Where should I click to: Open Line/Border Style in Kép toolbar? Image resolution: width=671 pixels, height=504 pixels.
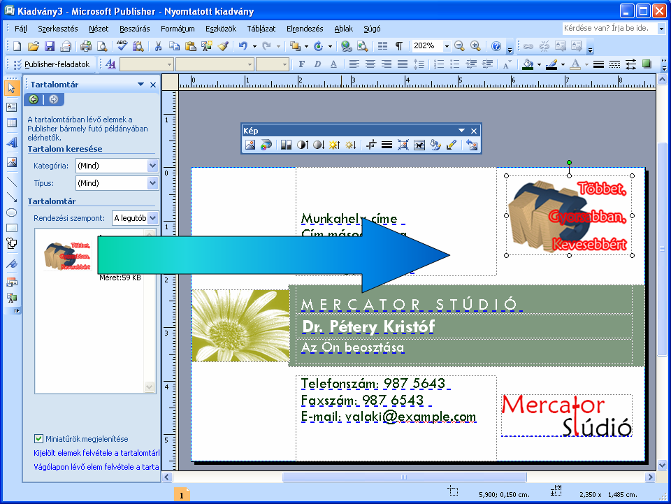click(387, 145)
